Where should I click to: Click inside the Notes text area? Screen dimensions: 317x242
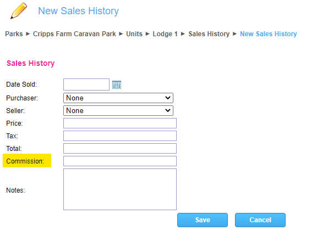120,189
